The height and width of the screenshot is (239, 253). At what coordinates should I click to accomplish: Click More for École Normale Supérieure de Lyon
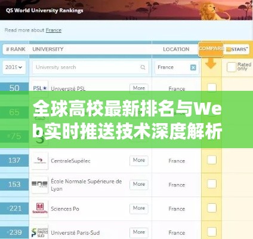[x=139, y=185]
